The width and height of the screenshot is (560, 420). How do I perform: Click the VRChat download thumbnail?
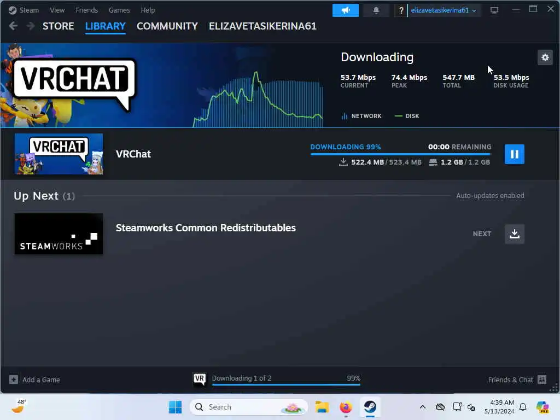point(59,154)
